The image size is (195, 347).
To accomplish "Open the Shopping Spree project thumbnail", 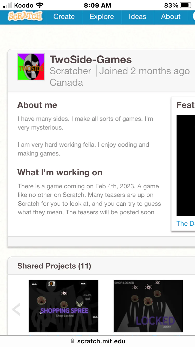I will [x=63, y=306].
